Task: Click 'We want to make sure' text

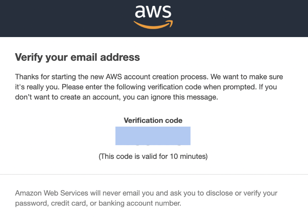Action: [247, 77]
